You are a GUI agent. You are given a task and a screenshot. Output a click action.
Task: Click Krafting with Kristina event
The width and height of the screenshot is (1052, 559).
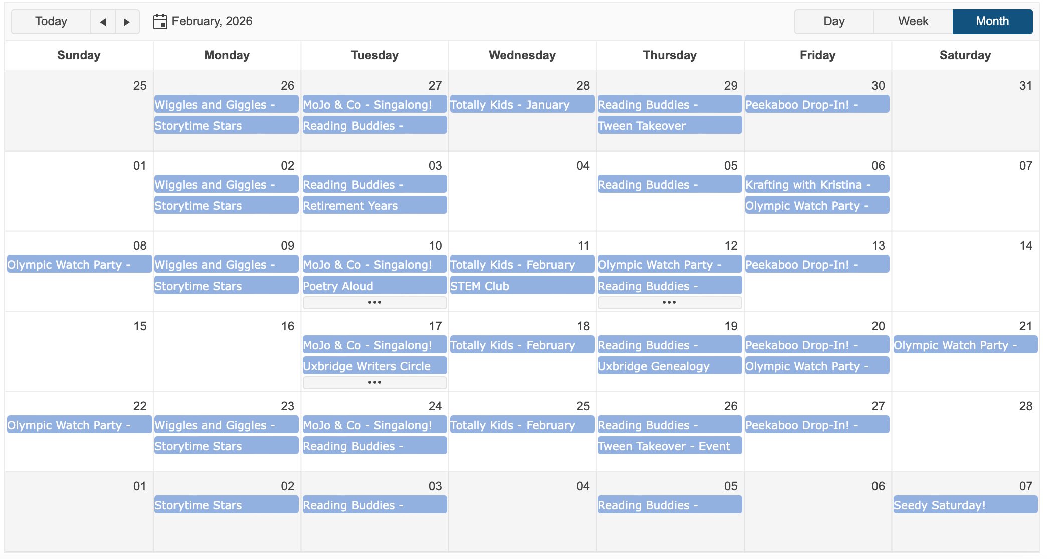coord(817,184)
